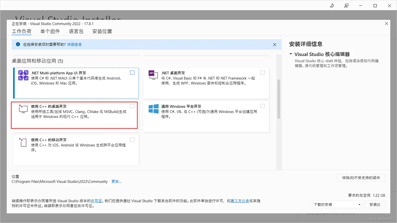The width and height of the screenshot is (397, 223).
Task: Dismiss the help banner with its X
Action: tap(274, 44)
